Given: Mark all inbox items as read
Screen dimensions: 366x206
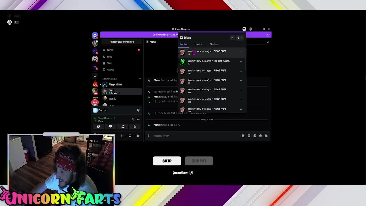Looking at the screenshot, I should coord(232,38).
